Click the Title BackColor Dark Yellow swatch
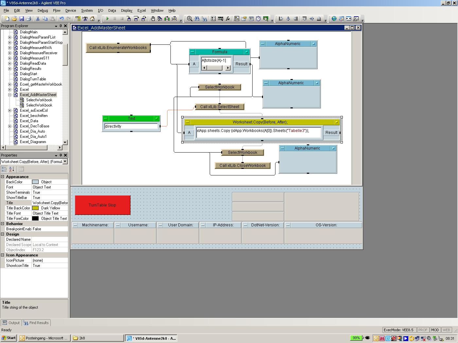 click(x=35, y=208)
